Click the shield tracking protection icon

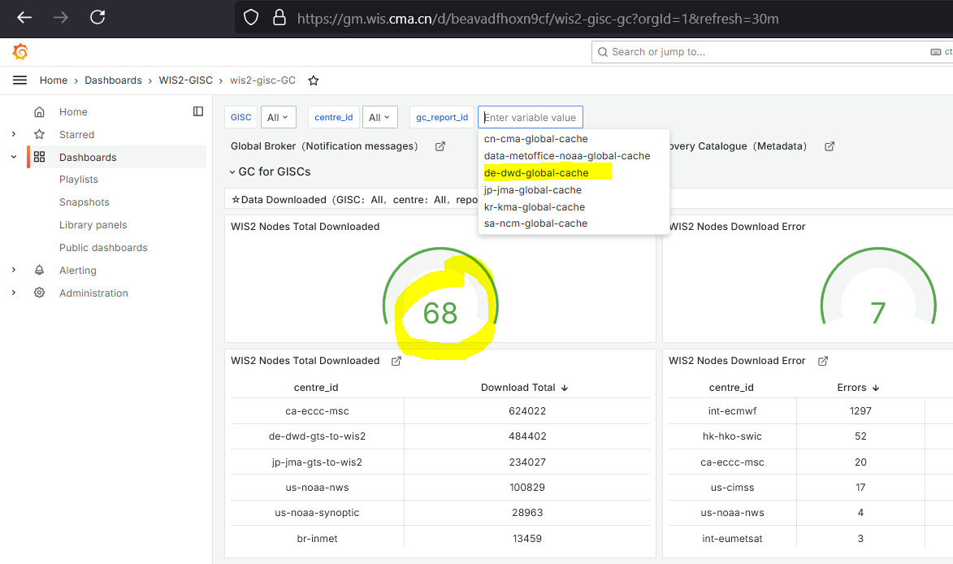tap(251, 18)
